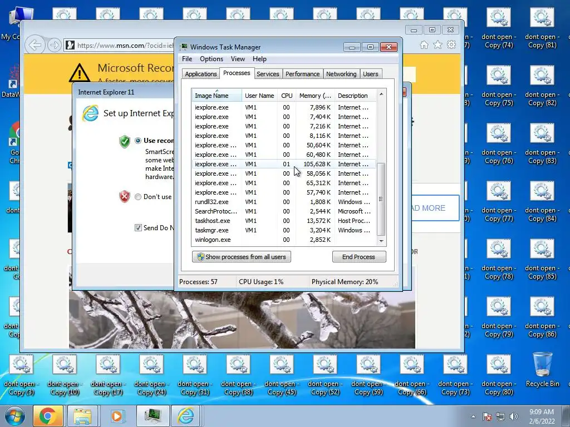This screenshot has width=570, height=427.
Task: Select desktop icon dont open - Copy (77)
Action: (x=499, y=202)
